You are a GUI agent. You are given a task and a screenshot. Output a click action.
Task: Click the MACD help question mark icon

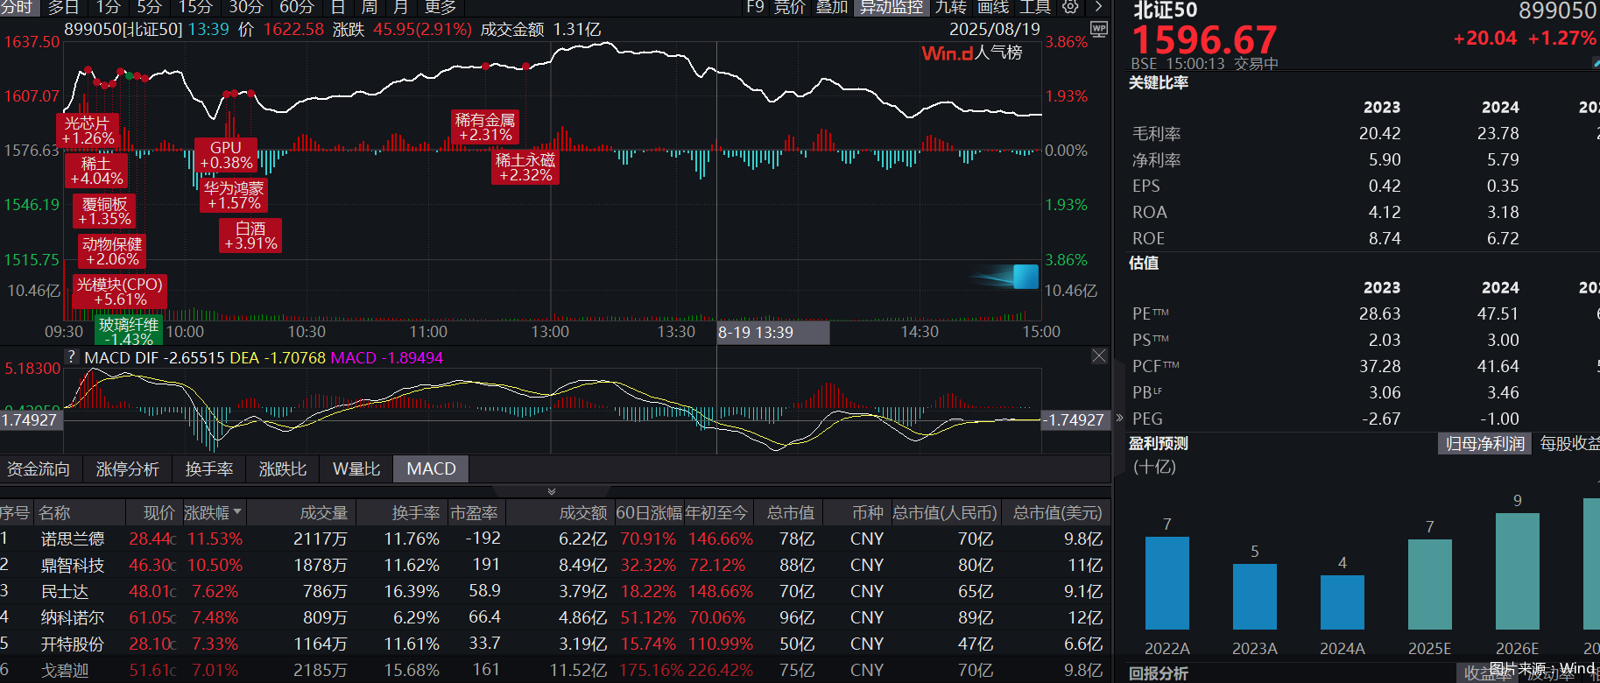[x=72, y=357]
